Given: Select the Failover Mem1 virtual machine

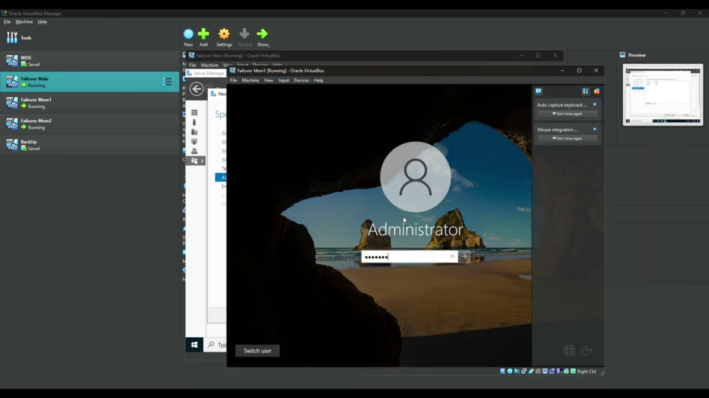Looking at the screenshot, I should 90,103.
